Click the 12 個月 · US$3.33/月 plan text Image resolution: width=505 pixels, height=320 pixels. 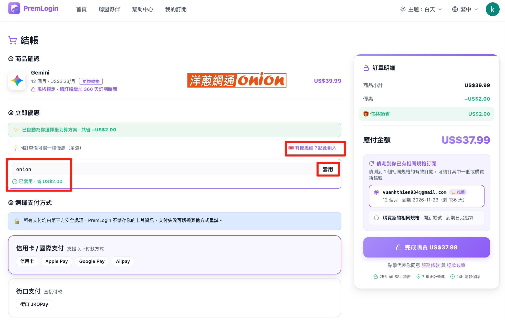(x=53, y=81)
